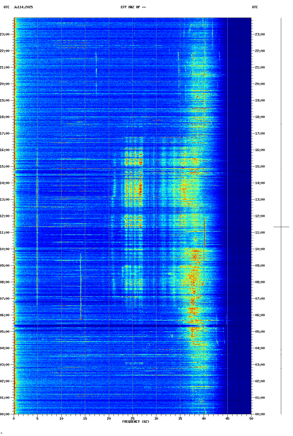The height and width of the screenshot is (436, 293).
Task: Click the 25 Hz frequency tick label
Action: tap(132, 419)
